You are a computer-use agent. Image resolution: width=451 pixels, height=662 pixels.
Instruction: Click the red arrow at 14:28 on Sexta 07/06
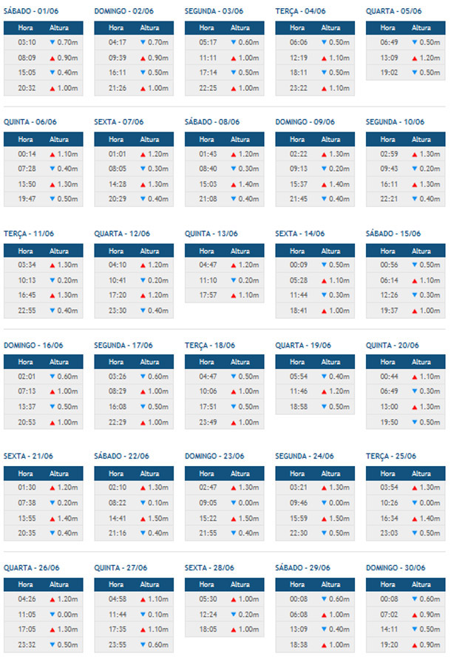tap(143, 184)
